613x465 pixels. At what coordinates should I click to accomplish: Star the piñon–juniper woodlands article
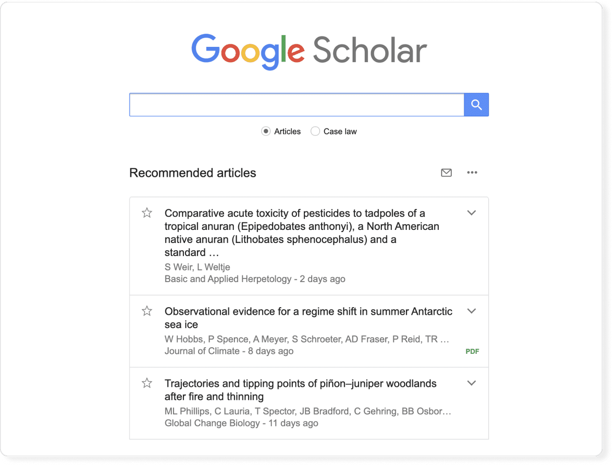click(x=147, y=383)
